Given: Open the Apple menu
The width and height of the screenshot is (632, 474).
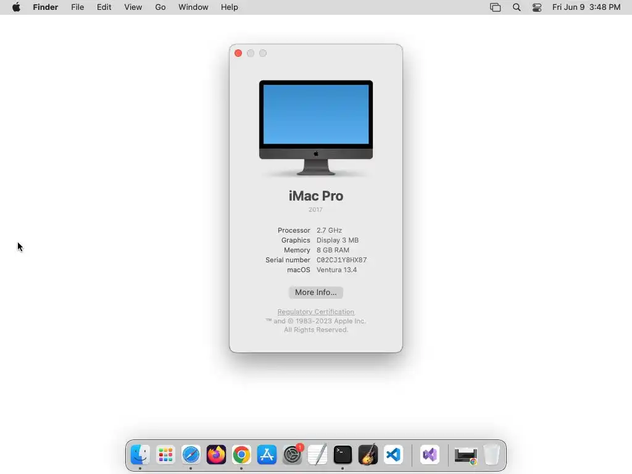Looking at the screenshot, I should coord(16,7).
